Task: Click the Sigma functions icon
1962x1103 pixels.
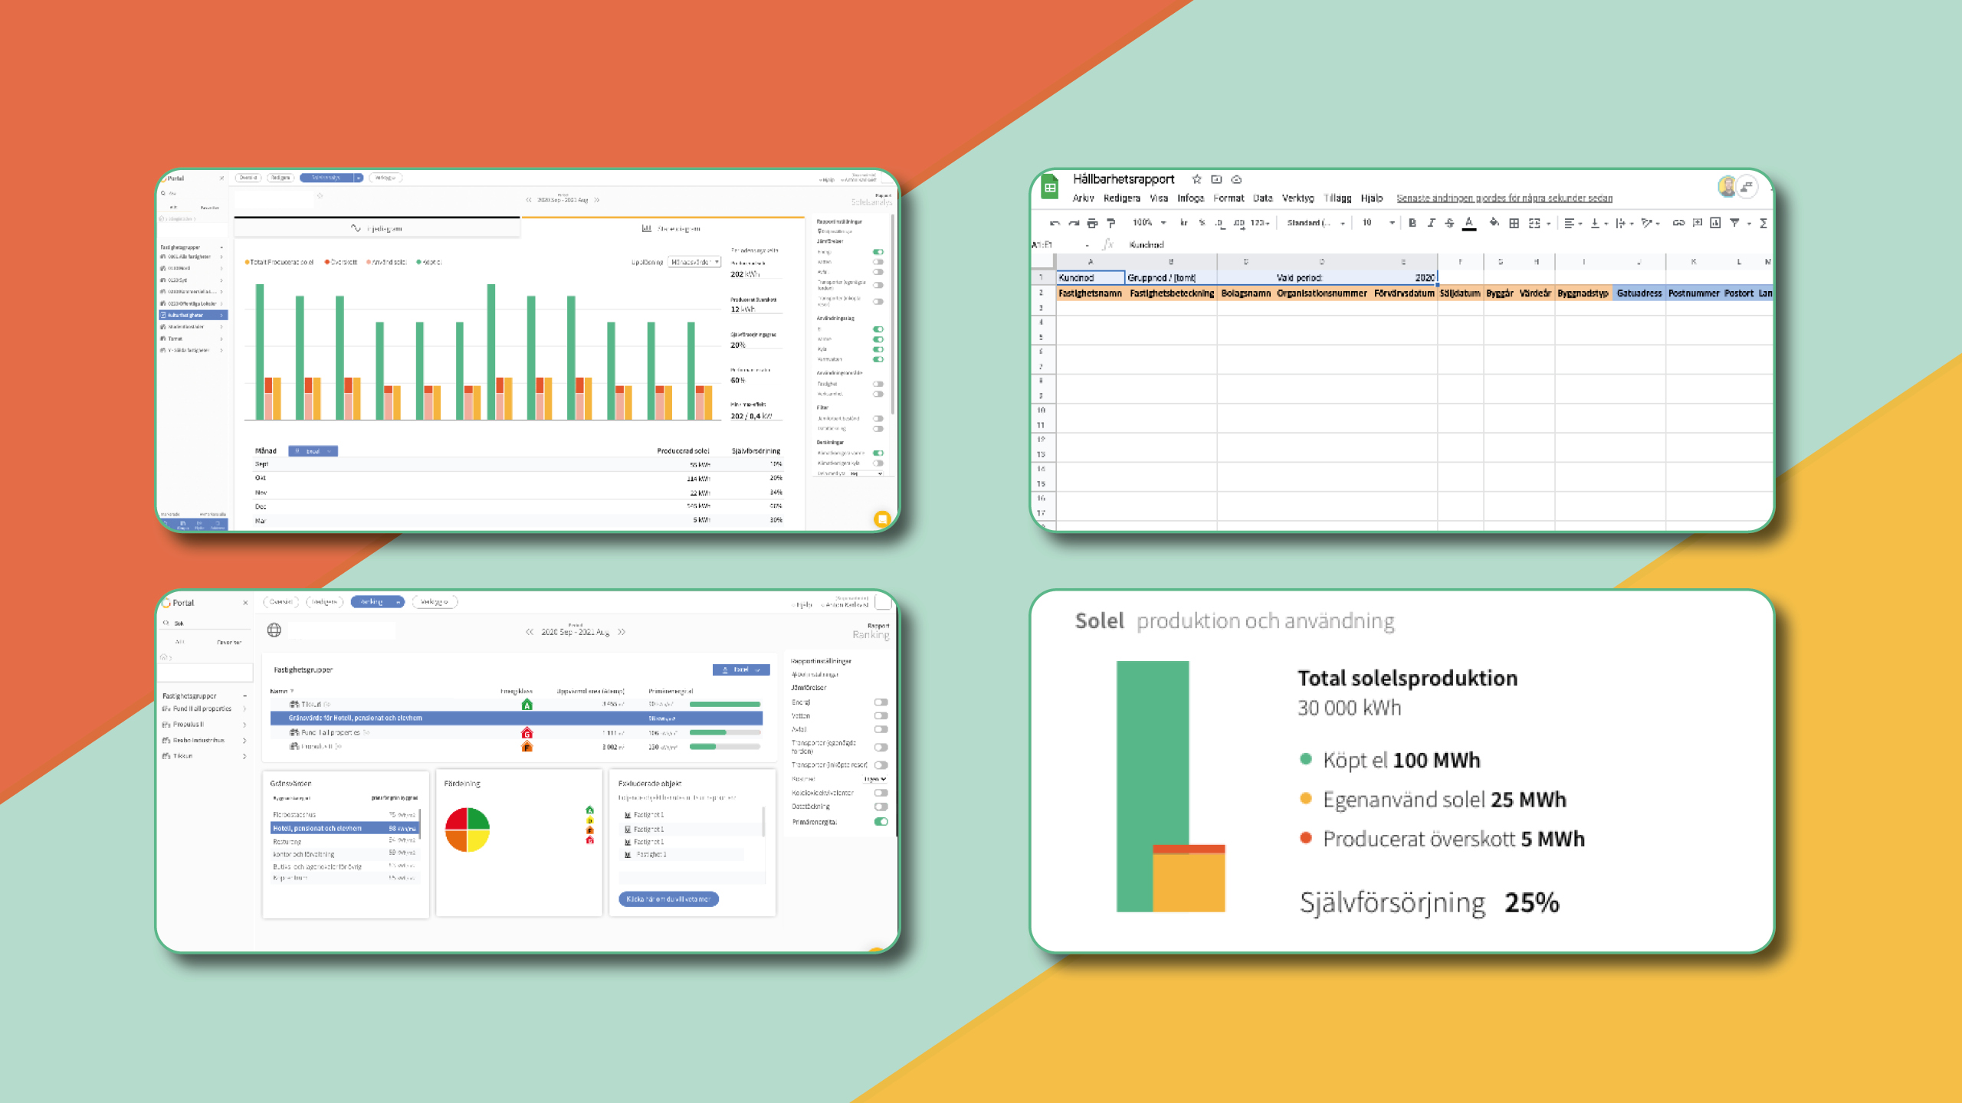Action: tap(1764, 223)
